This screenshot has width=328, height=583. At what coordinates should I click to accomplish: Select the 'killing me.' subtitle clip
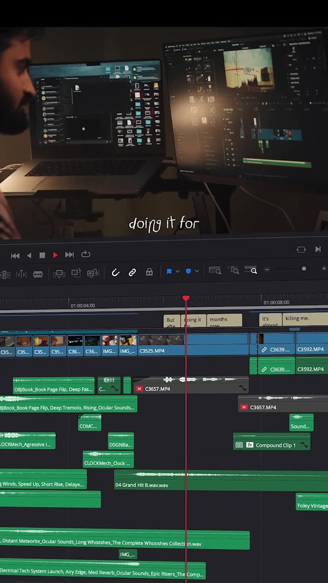click(x=305, y=319)
